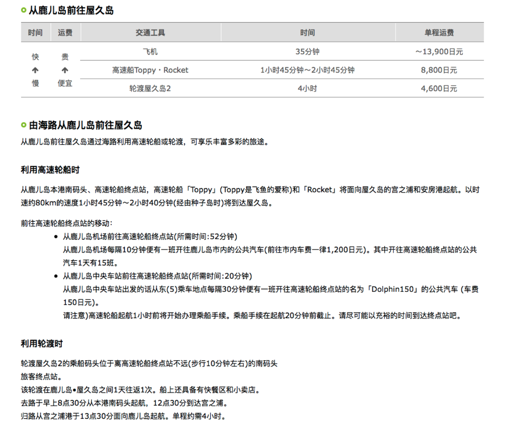
Task: Click the line 去路于早上8点30分从本港南码头起航
Action: pos(125,403)
